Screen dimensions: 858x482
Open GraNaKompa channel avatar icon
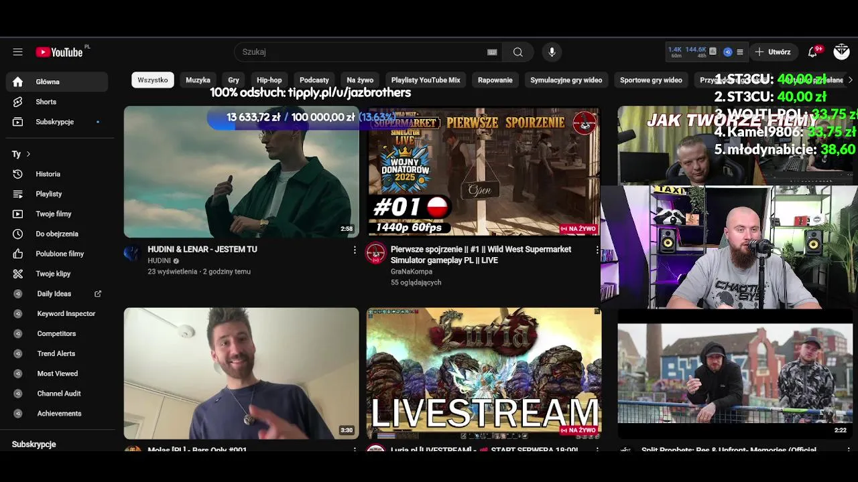tap(375, 253)
